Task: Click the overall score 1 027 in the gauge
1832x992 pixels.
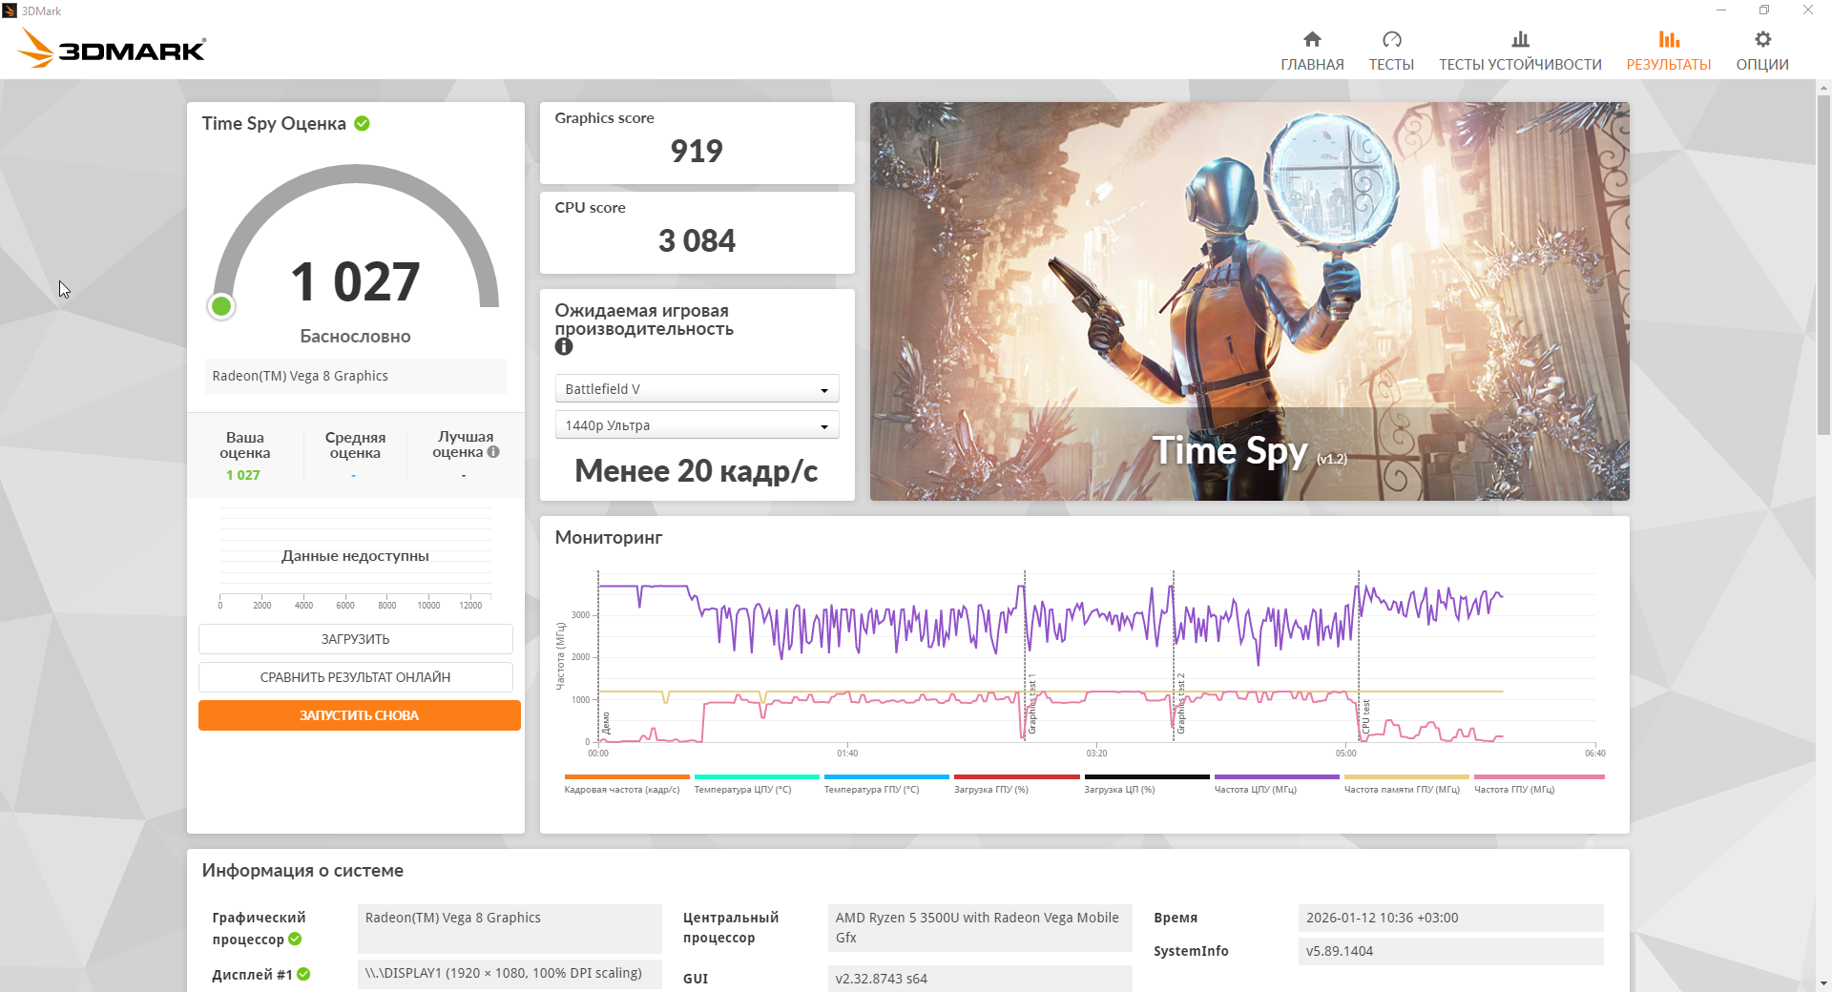Action: point(355,281)
